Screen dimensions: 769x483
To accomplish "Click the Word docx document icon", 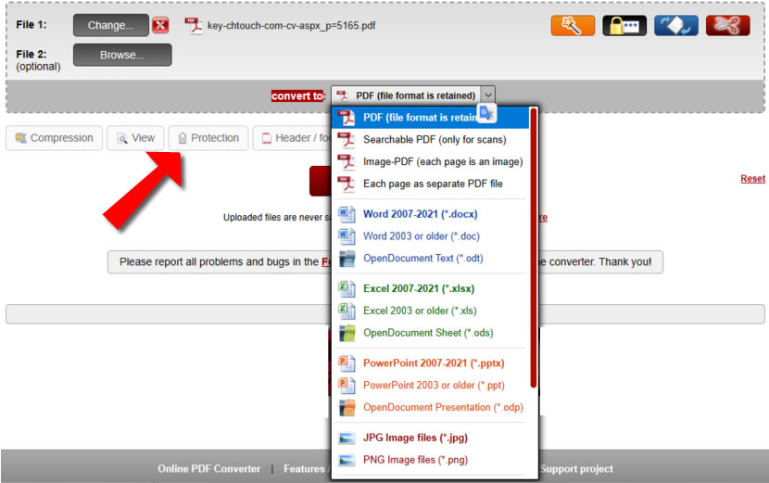I will tap(347, 214).
